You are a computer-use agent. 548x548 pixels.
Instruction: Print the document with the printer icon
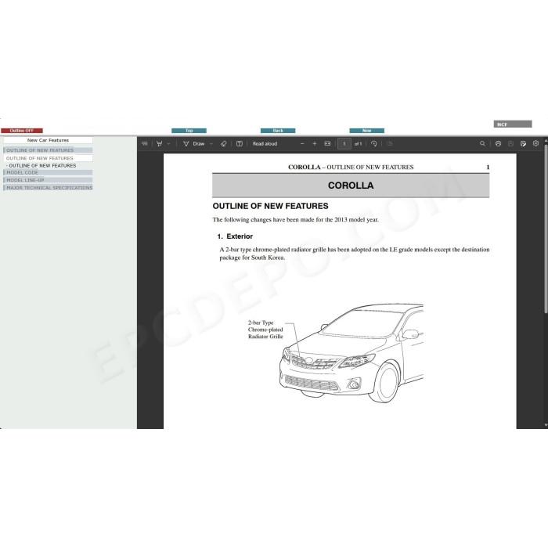498,143
